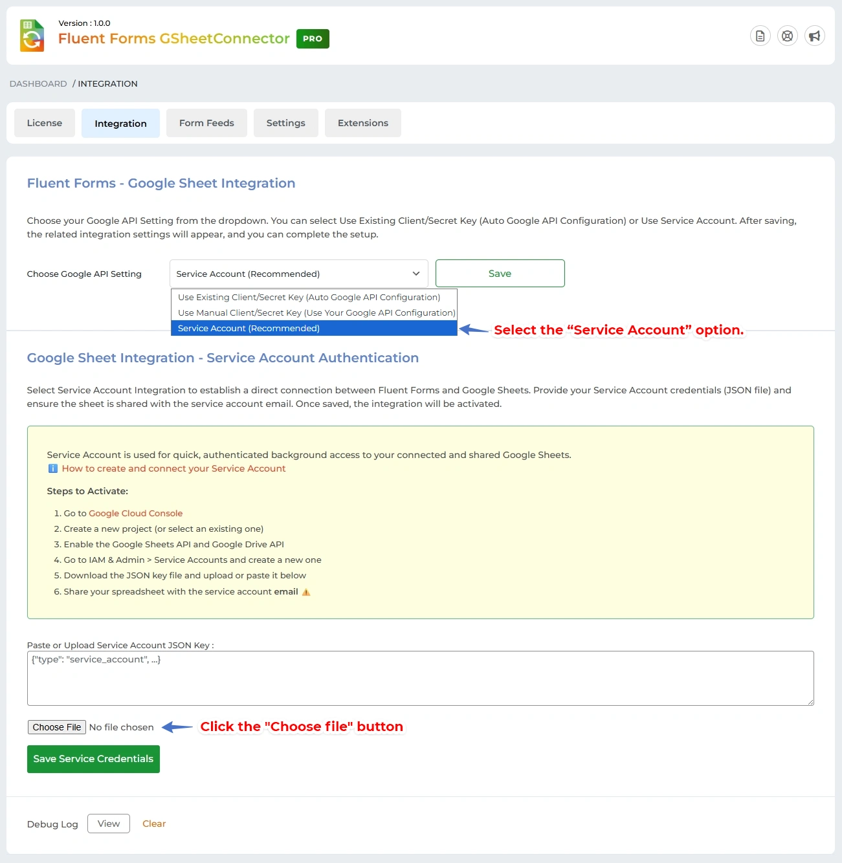Click the Save Service Credentials button
Viewport: 842px width, 863px height.
[x=93, y=759]
